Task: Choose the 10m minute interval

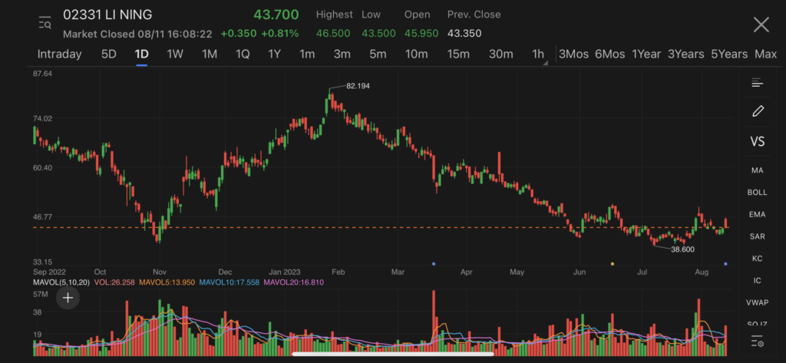Action: coord(417,54)
